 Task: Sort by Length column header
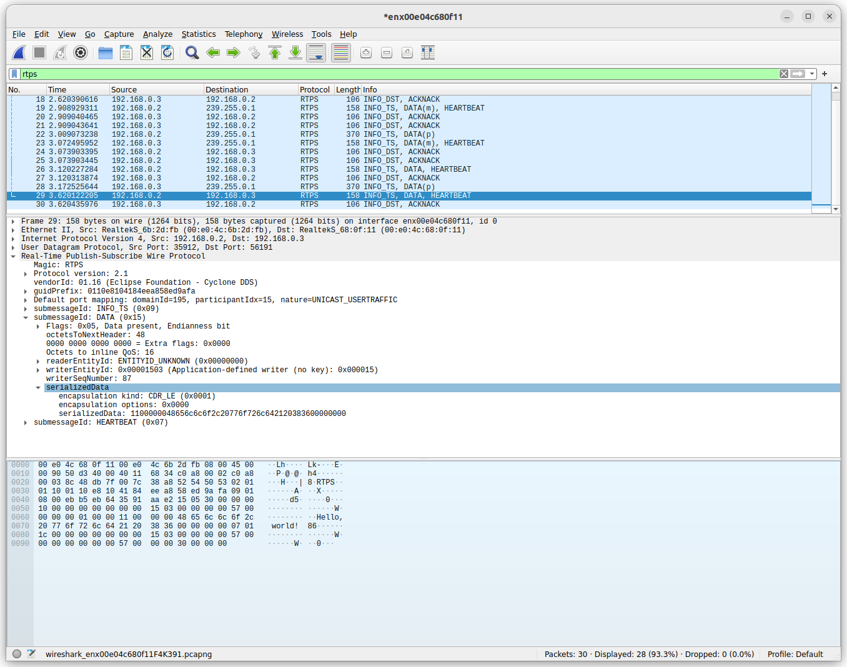click(x=348, y=89)
